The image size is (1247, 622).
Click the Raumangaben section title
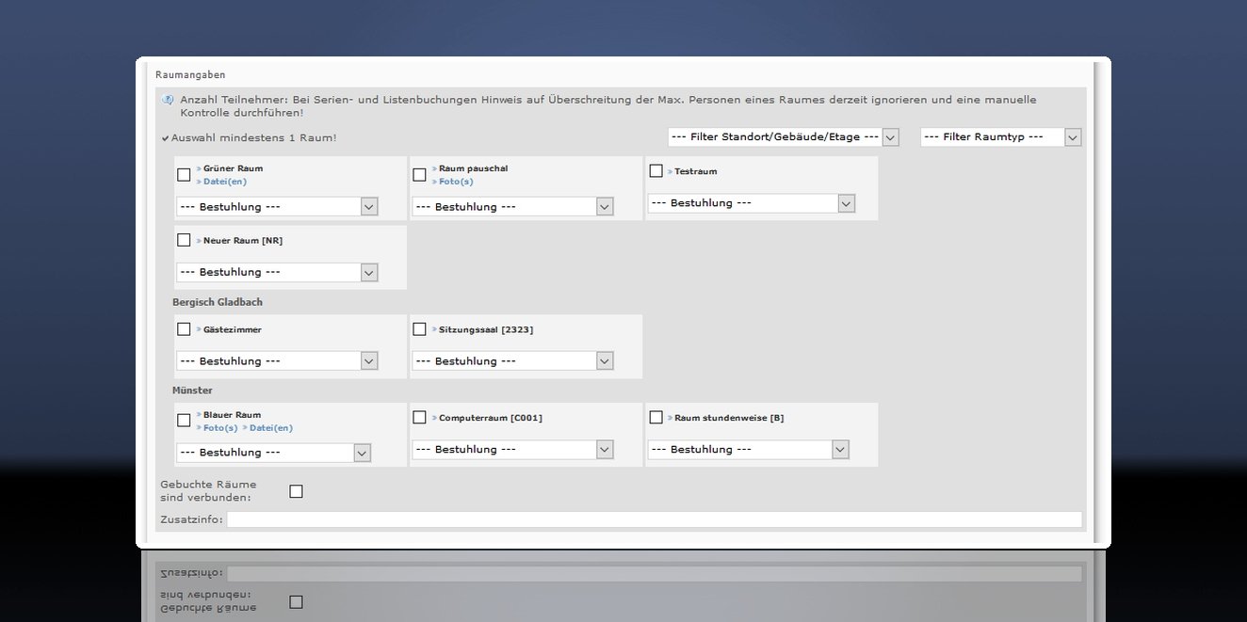pyautogui.click(x=190, y=74)
